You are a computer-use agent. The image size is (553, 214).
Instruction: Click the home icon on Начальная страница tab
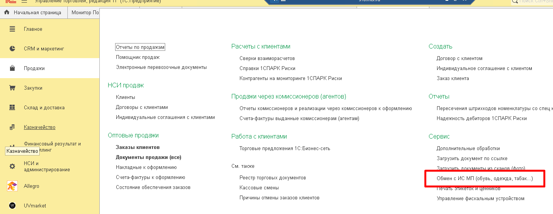point(7,12)
